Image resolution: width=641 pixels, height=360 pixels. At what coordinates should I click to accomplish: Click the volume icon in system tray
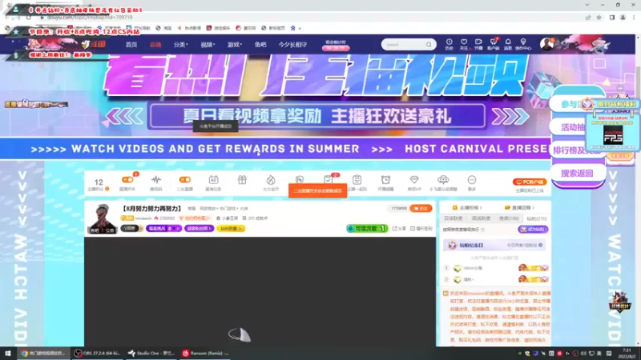click(x=583, y=354)
